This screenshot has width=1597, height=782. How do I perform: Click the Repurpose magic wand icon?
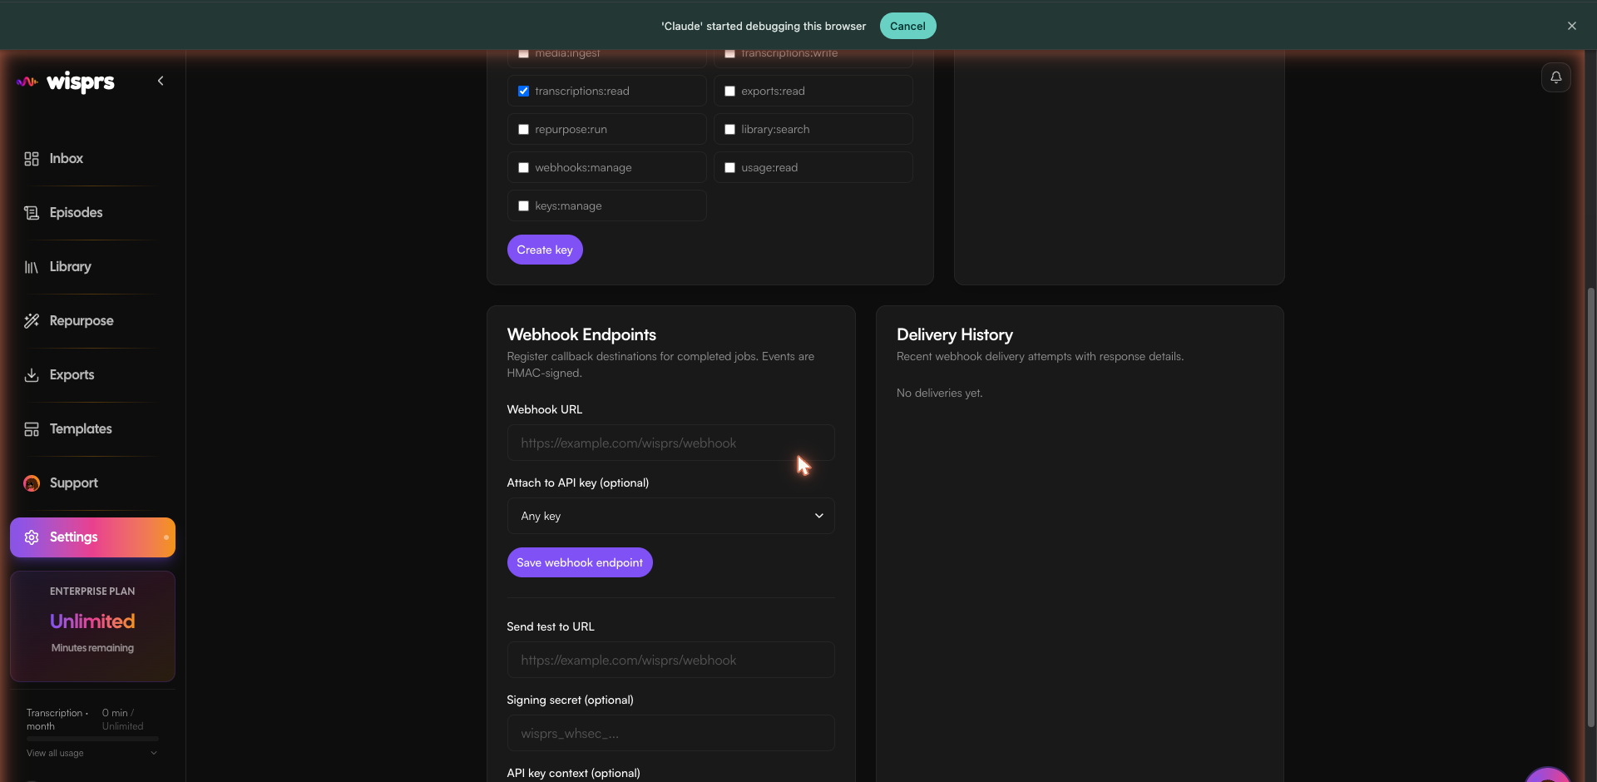pyautogui.click(x=32, y=321)
